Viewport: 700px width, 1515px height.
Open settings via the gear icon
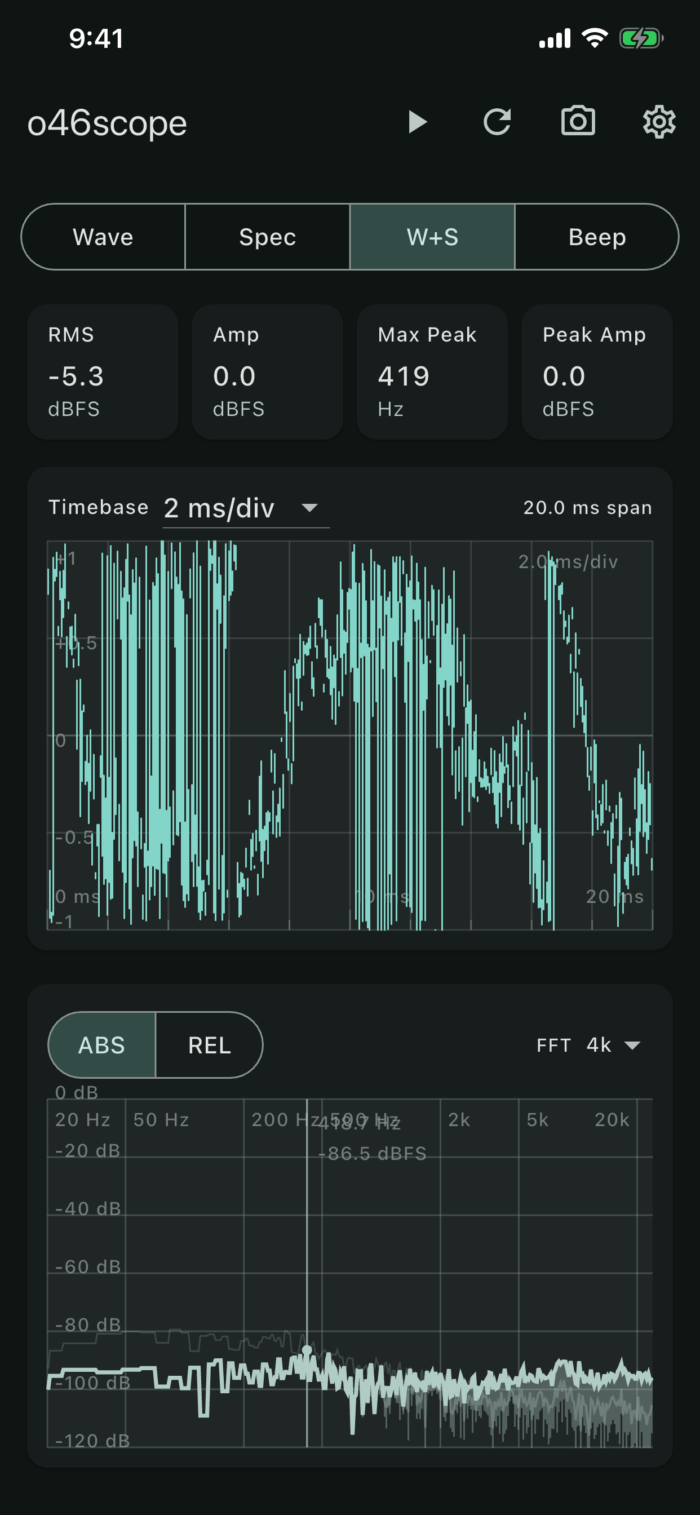click(659, 122)
